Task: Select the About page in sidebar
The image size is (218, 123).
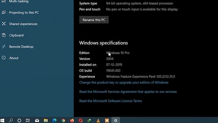Action: pos(14,58)
